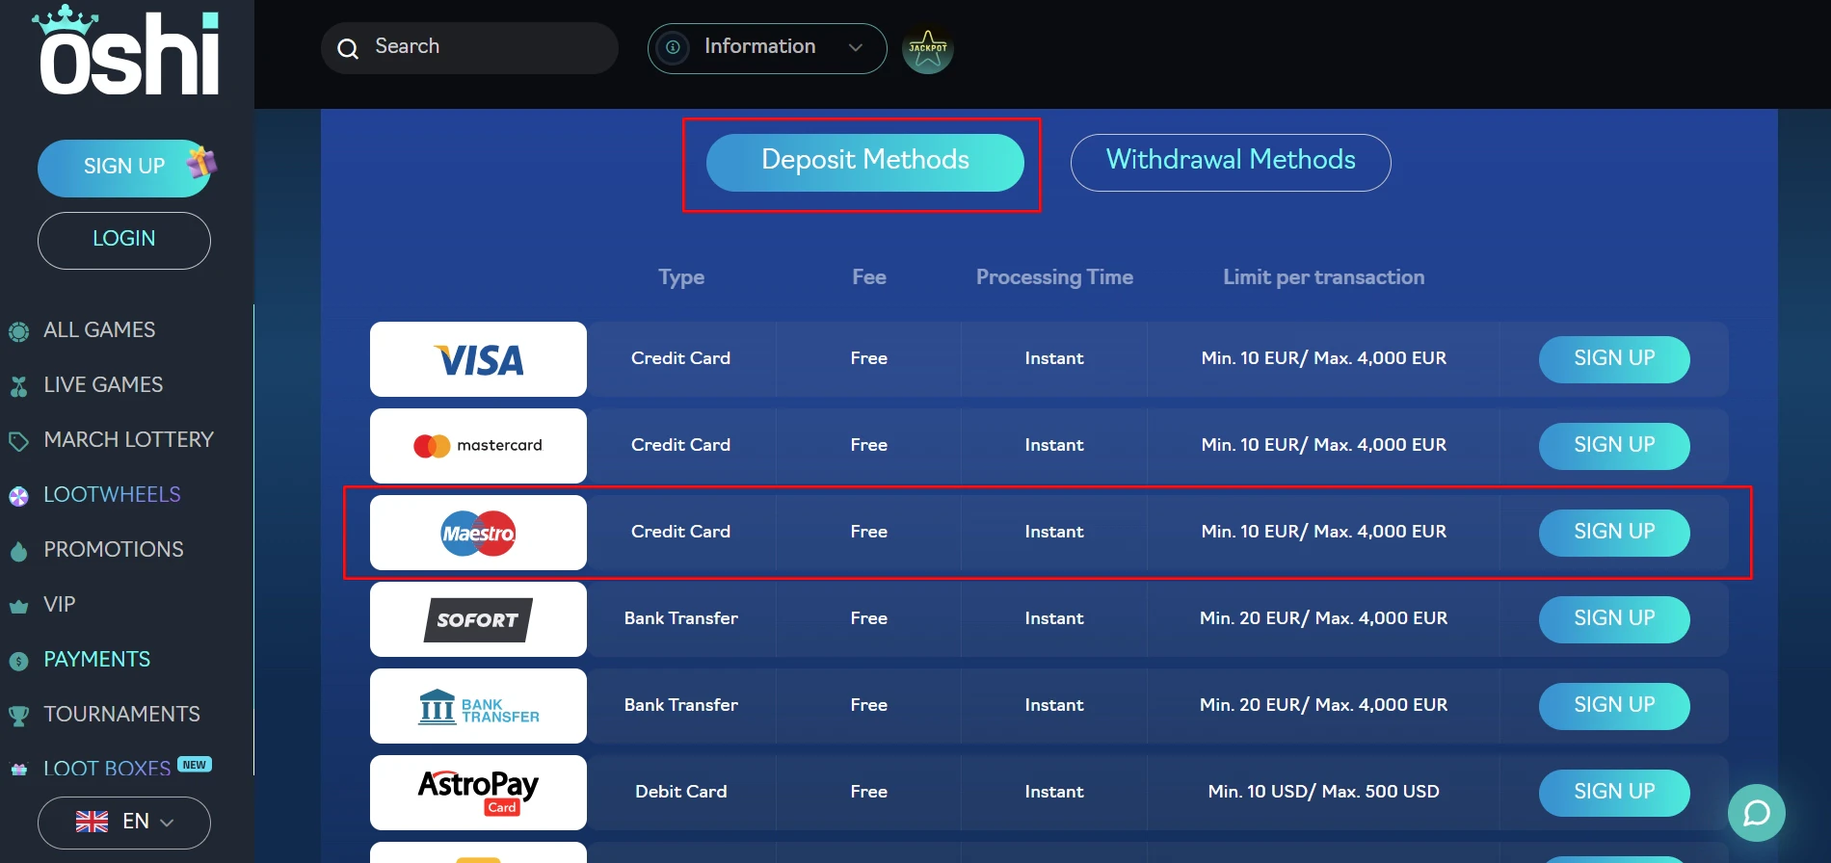Click the Bank Transfer logo tile
This screenshot has width=1831, height=863.
pos(478,706)
